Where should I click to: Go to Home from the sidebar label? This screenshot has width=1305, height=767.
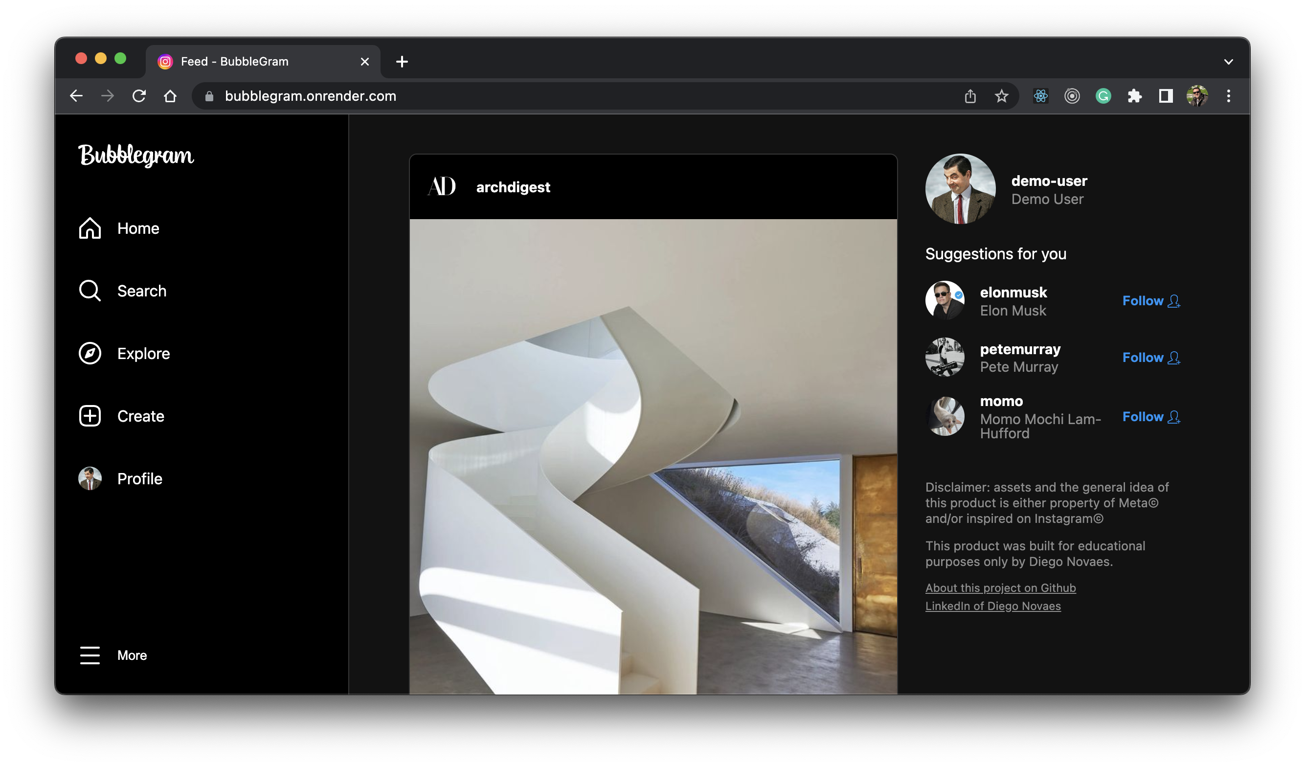tap(138, 228)
